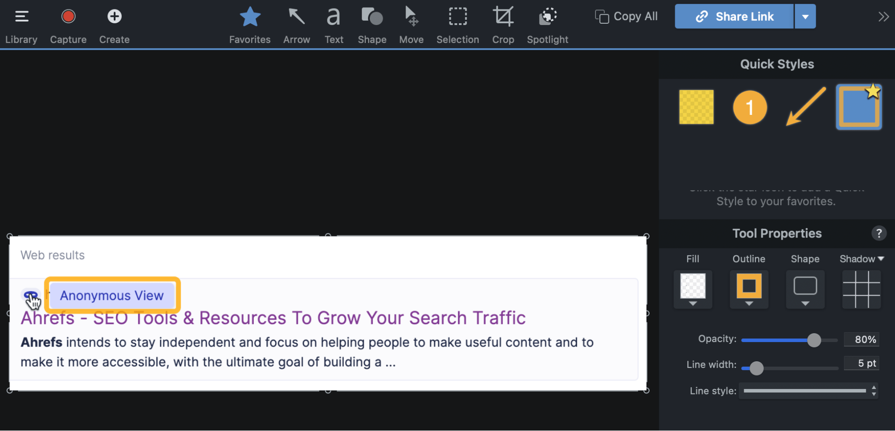Click the Share Link button
This screenshot has height=431, width=895.
[734, 17]
